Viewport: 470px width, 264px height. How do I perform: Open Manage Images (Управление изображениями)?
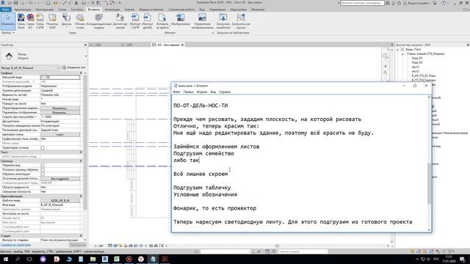pyautogui.click(x=203, y=21)
